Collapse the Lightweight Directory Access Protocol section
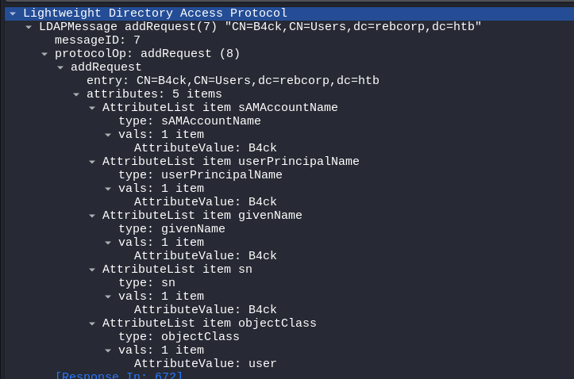This screenshot has height=379, width=574. (13, 13)
